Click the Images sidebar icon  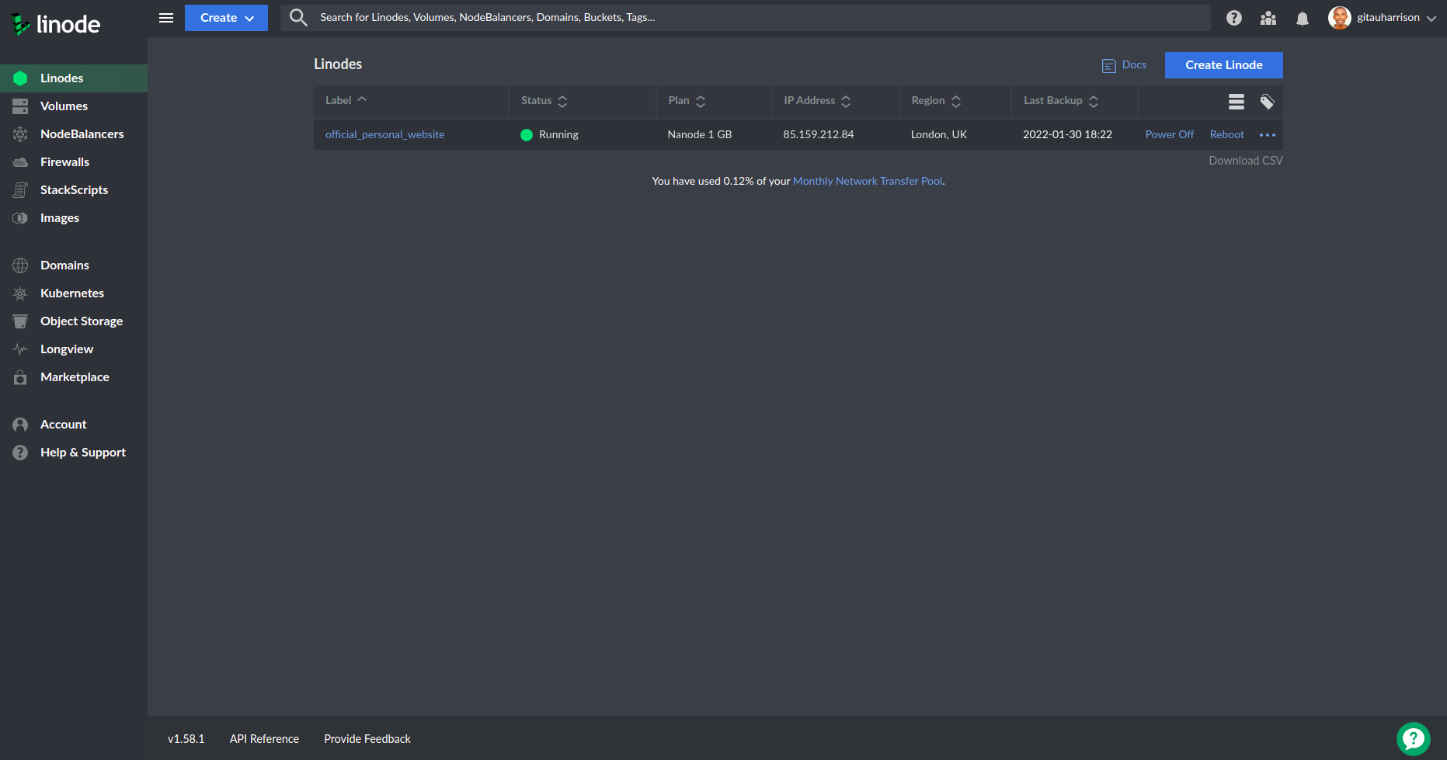(x=20, y=218)
